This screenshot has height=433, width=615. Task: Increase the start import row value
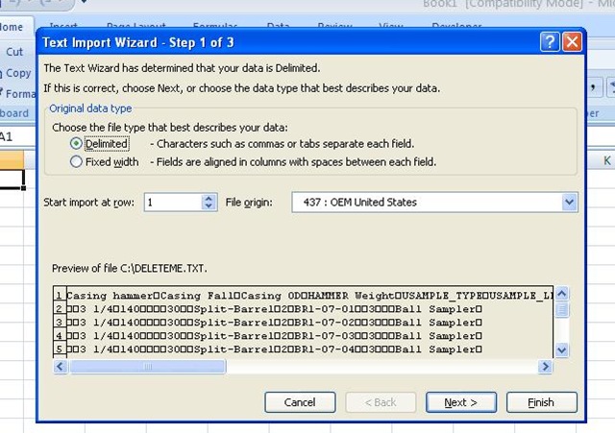point(209,198)
